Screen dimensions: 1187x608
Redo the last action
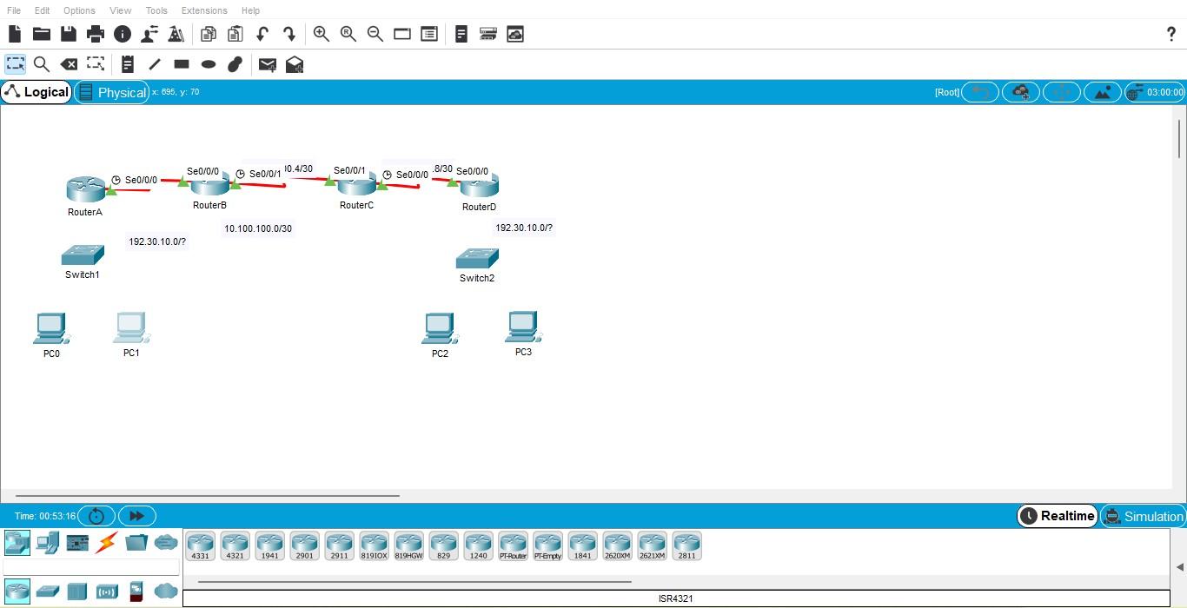click(289, 34)
